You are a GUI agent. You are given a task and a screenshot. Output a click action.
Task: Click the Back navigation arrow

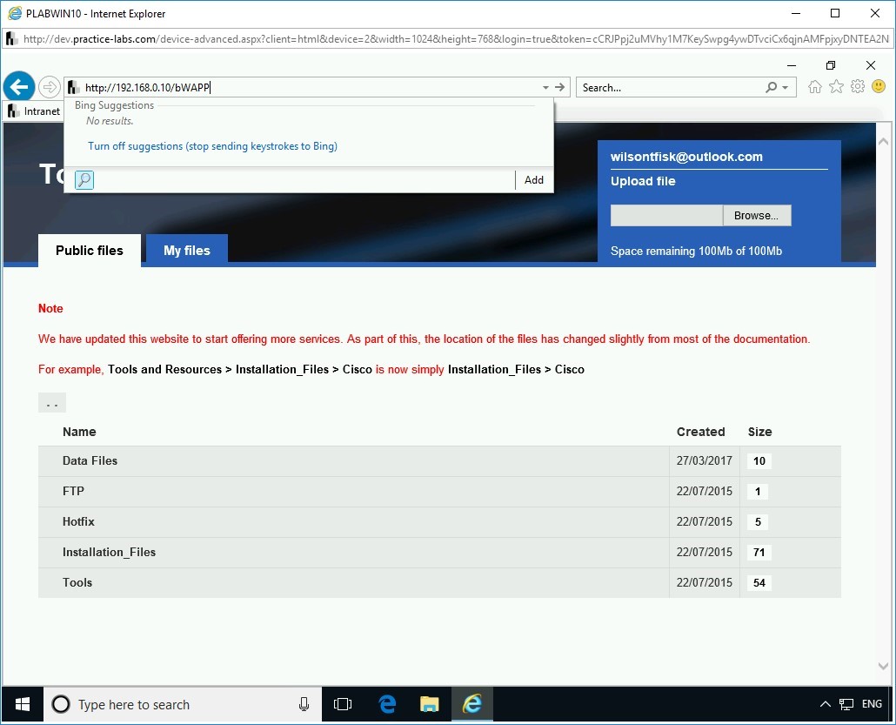19,86
